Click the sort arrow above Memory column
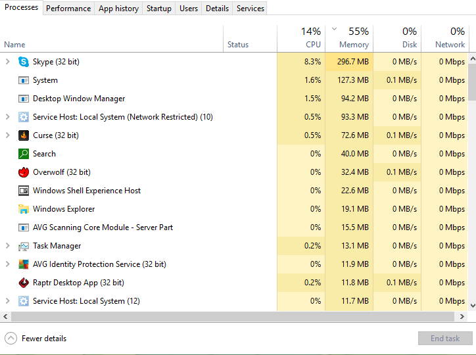The image size is (476, 355). click(334, 29)
